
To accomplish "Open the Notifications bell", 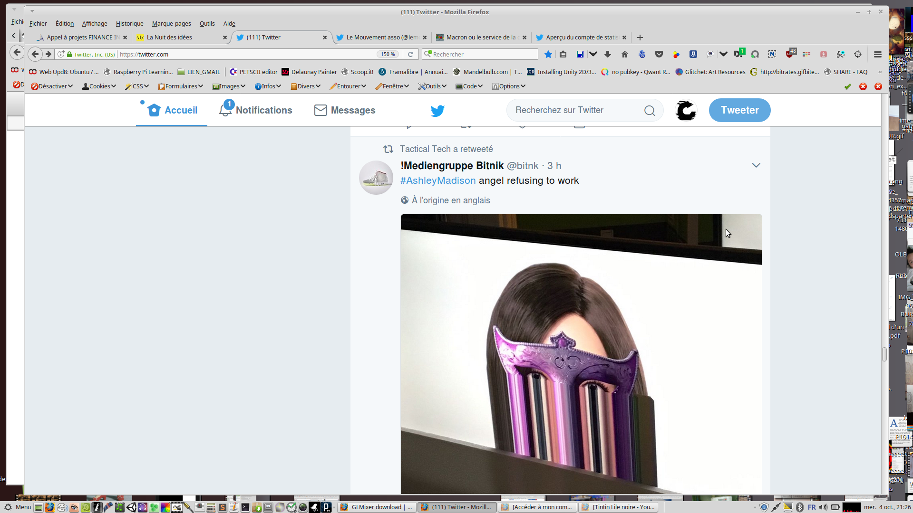I will [225, 110].
